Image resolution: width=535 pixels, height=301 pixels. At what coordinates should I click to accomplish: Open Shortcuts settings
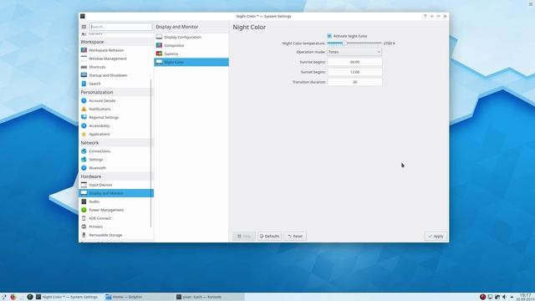(x=116, y=67)
